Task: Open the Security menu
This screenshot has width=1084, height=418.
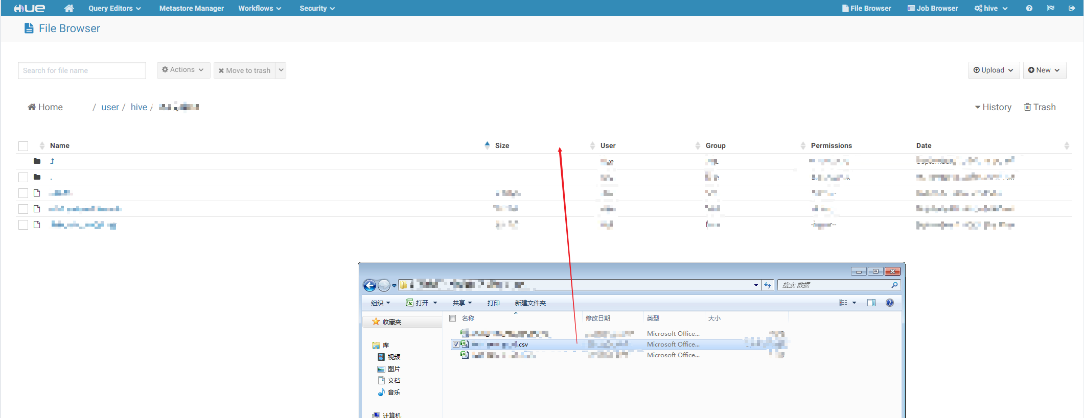Action: [x=317, y=8]
